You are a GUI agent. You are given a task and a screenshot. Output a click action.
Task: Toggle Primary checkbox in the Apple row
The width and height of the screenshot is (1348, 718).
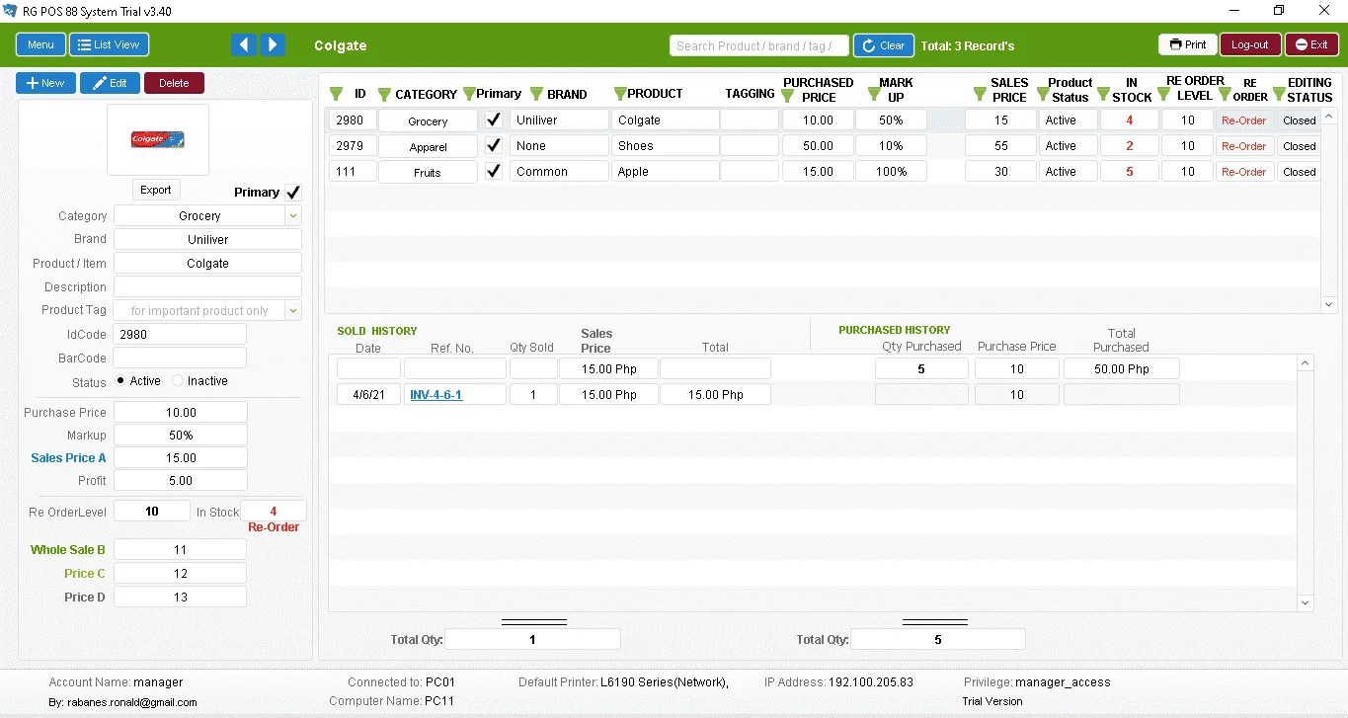[x=494, y=171]
